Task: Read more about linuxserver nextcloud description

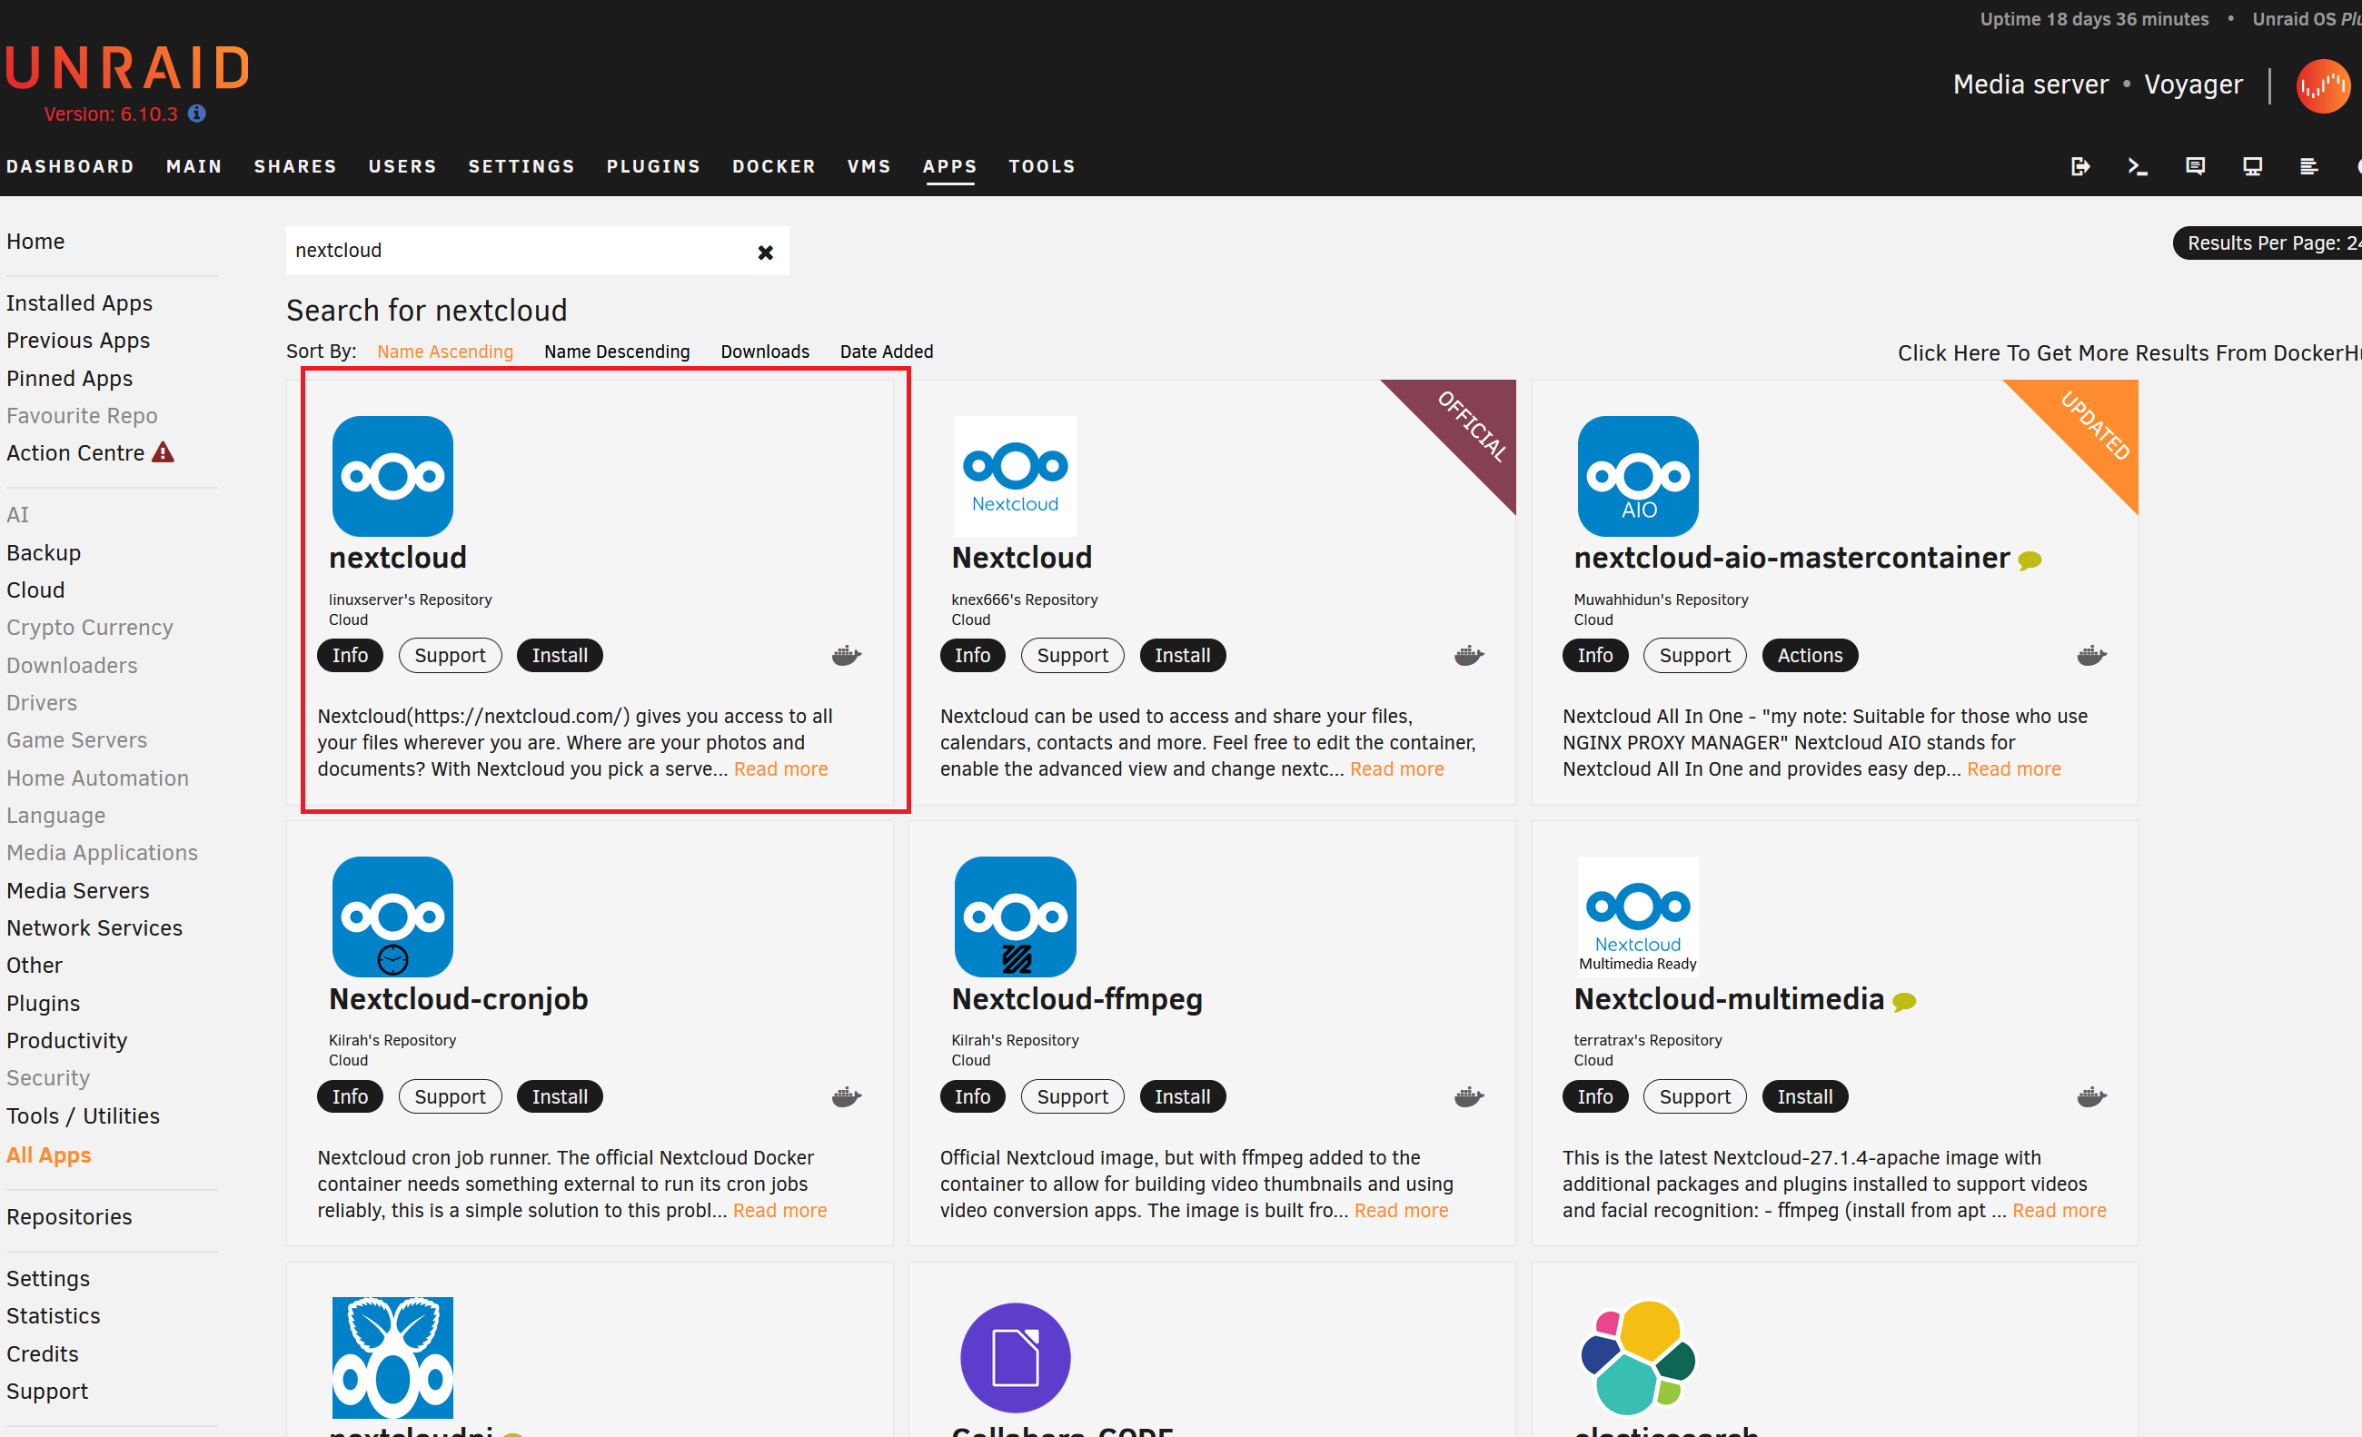Action: tap(780, 768)
